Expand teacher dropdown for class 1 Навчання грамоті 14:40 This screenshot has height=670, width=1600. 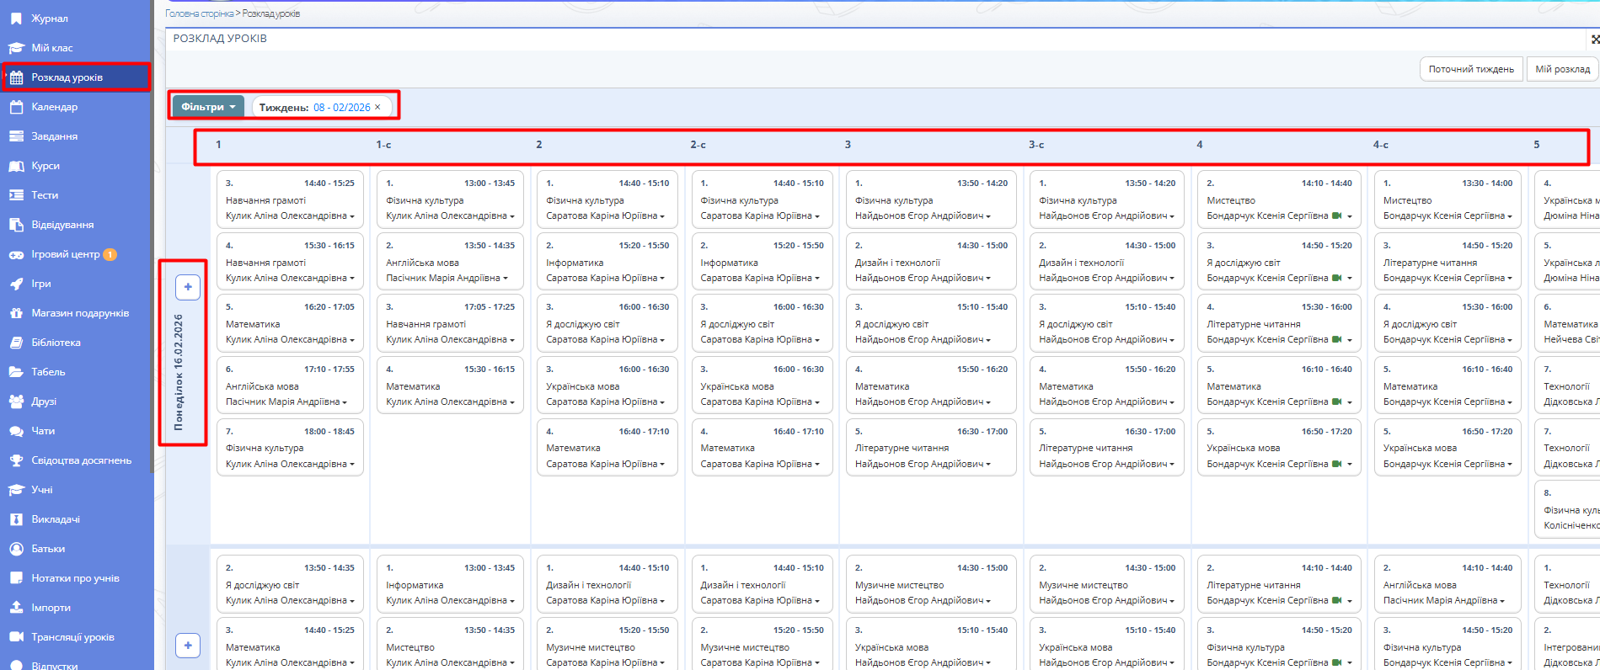coord(352,216)
